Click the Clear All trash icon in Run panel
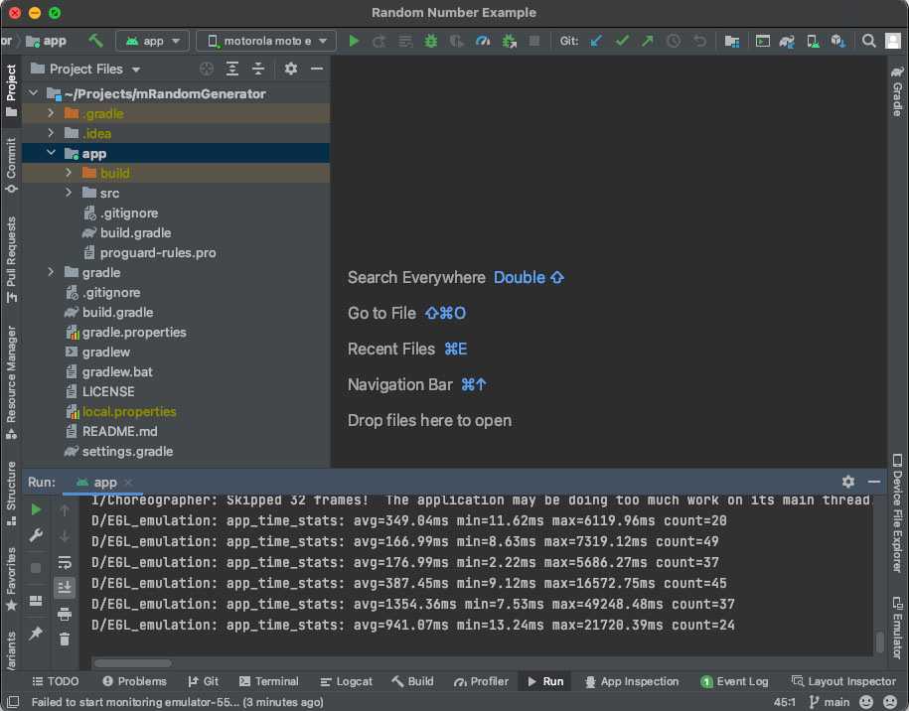The height and width of the screenshot is (711, 909). (65, 640)
